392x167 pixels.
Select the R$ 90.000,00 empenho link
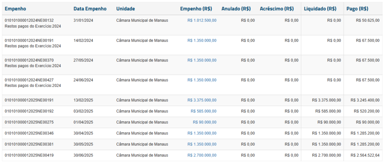tap(204, 122)
